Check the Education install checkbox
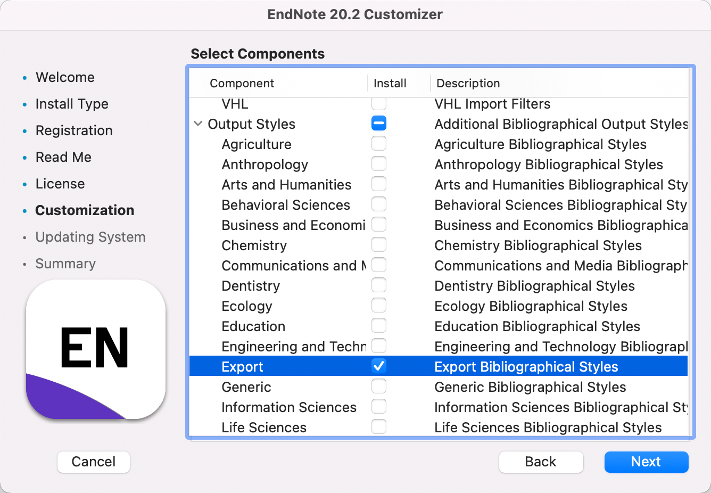This screenshot has height=493, width=711. pyautogui.click(x=379, y=326)
